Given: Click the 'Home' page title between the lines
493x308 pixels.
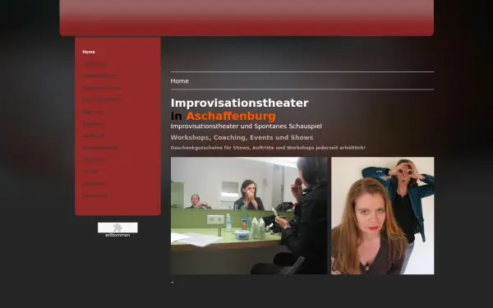Looking at the screenshot, I should click(179, 81).
